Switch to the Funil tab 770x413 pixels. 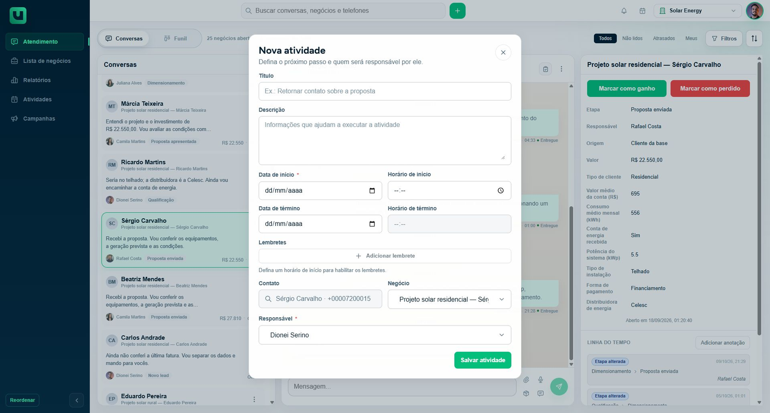pos(175,38)
